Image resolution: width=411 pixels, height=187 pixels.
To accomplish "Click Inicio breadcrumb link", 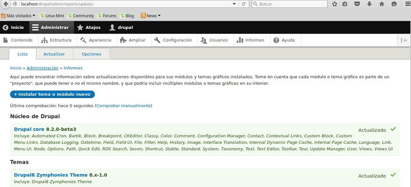I will (x=16, y=68).
